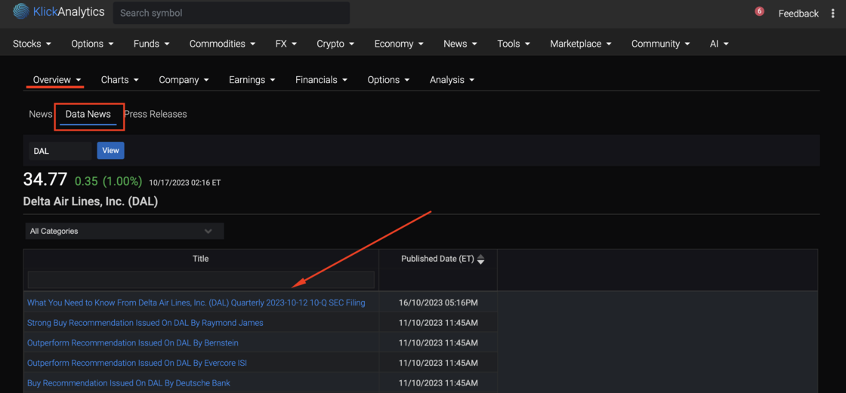Open the Marketplace menu

pos(581,44)
